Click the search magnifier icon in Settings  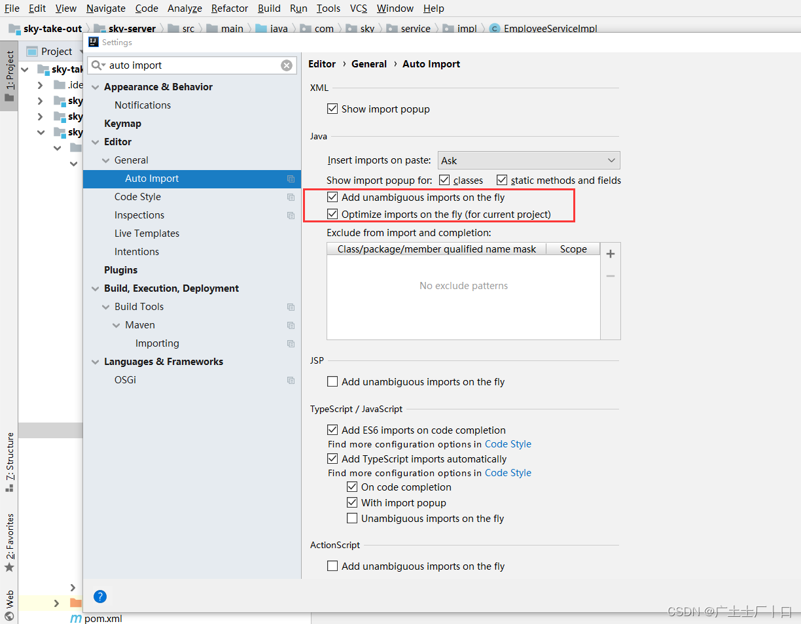coord(98,65)
